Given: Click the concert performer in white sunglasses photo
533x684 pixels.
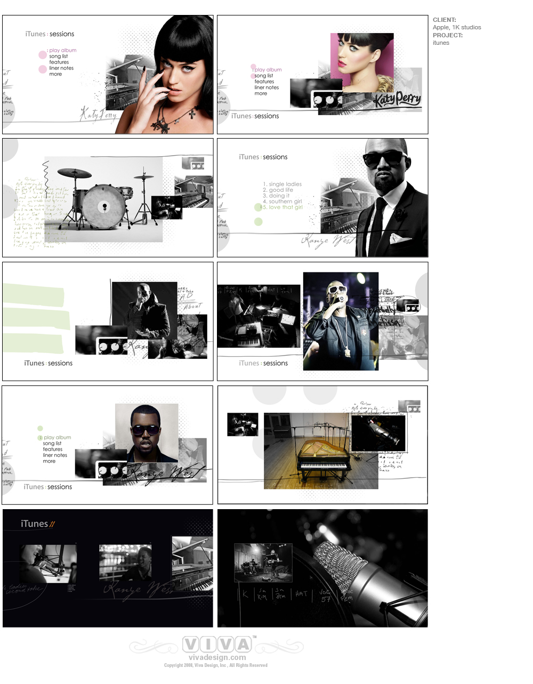Looking at the screenshot, I should (x=341, y=321).
